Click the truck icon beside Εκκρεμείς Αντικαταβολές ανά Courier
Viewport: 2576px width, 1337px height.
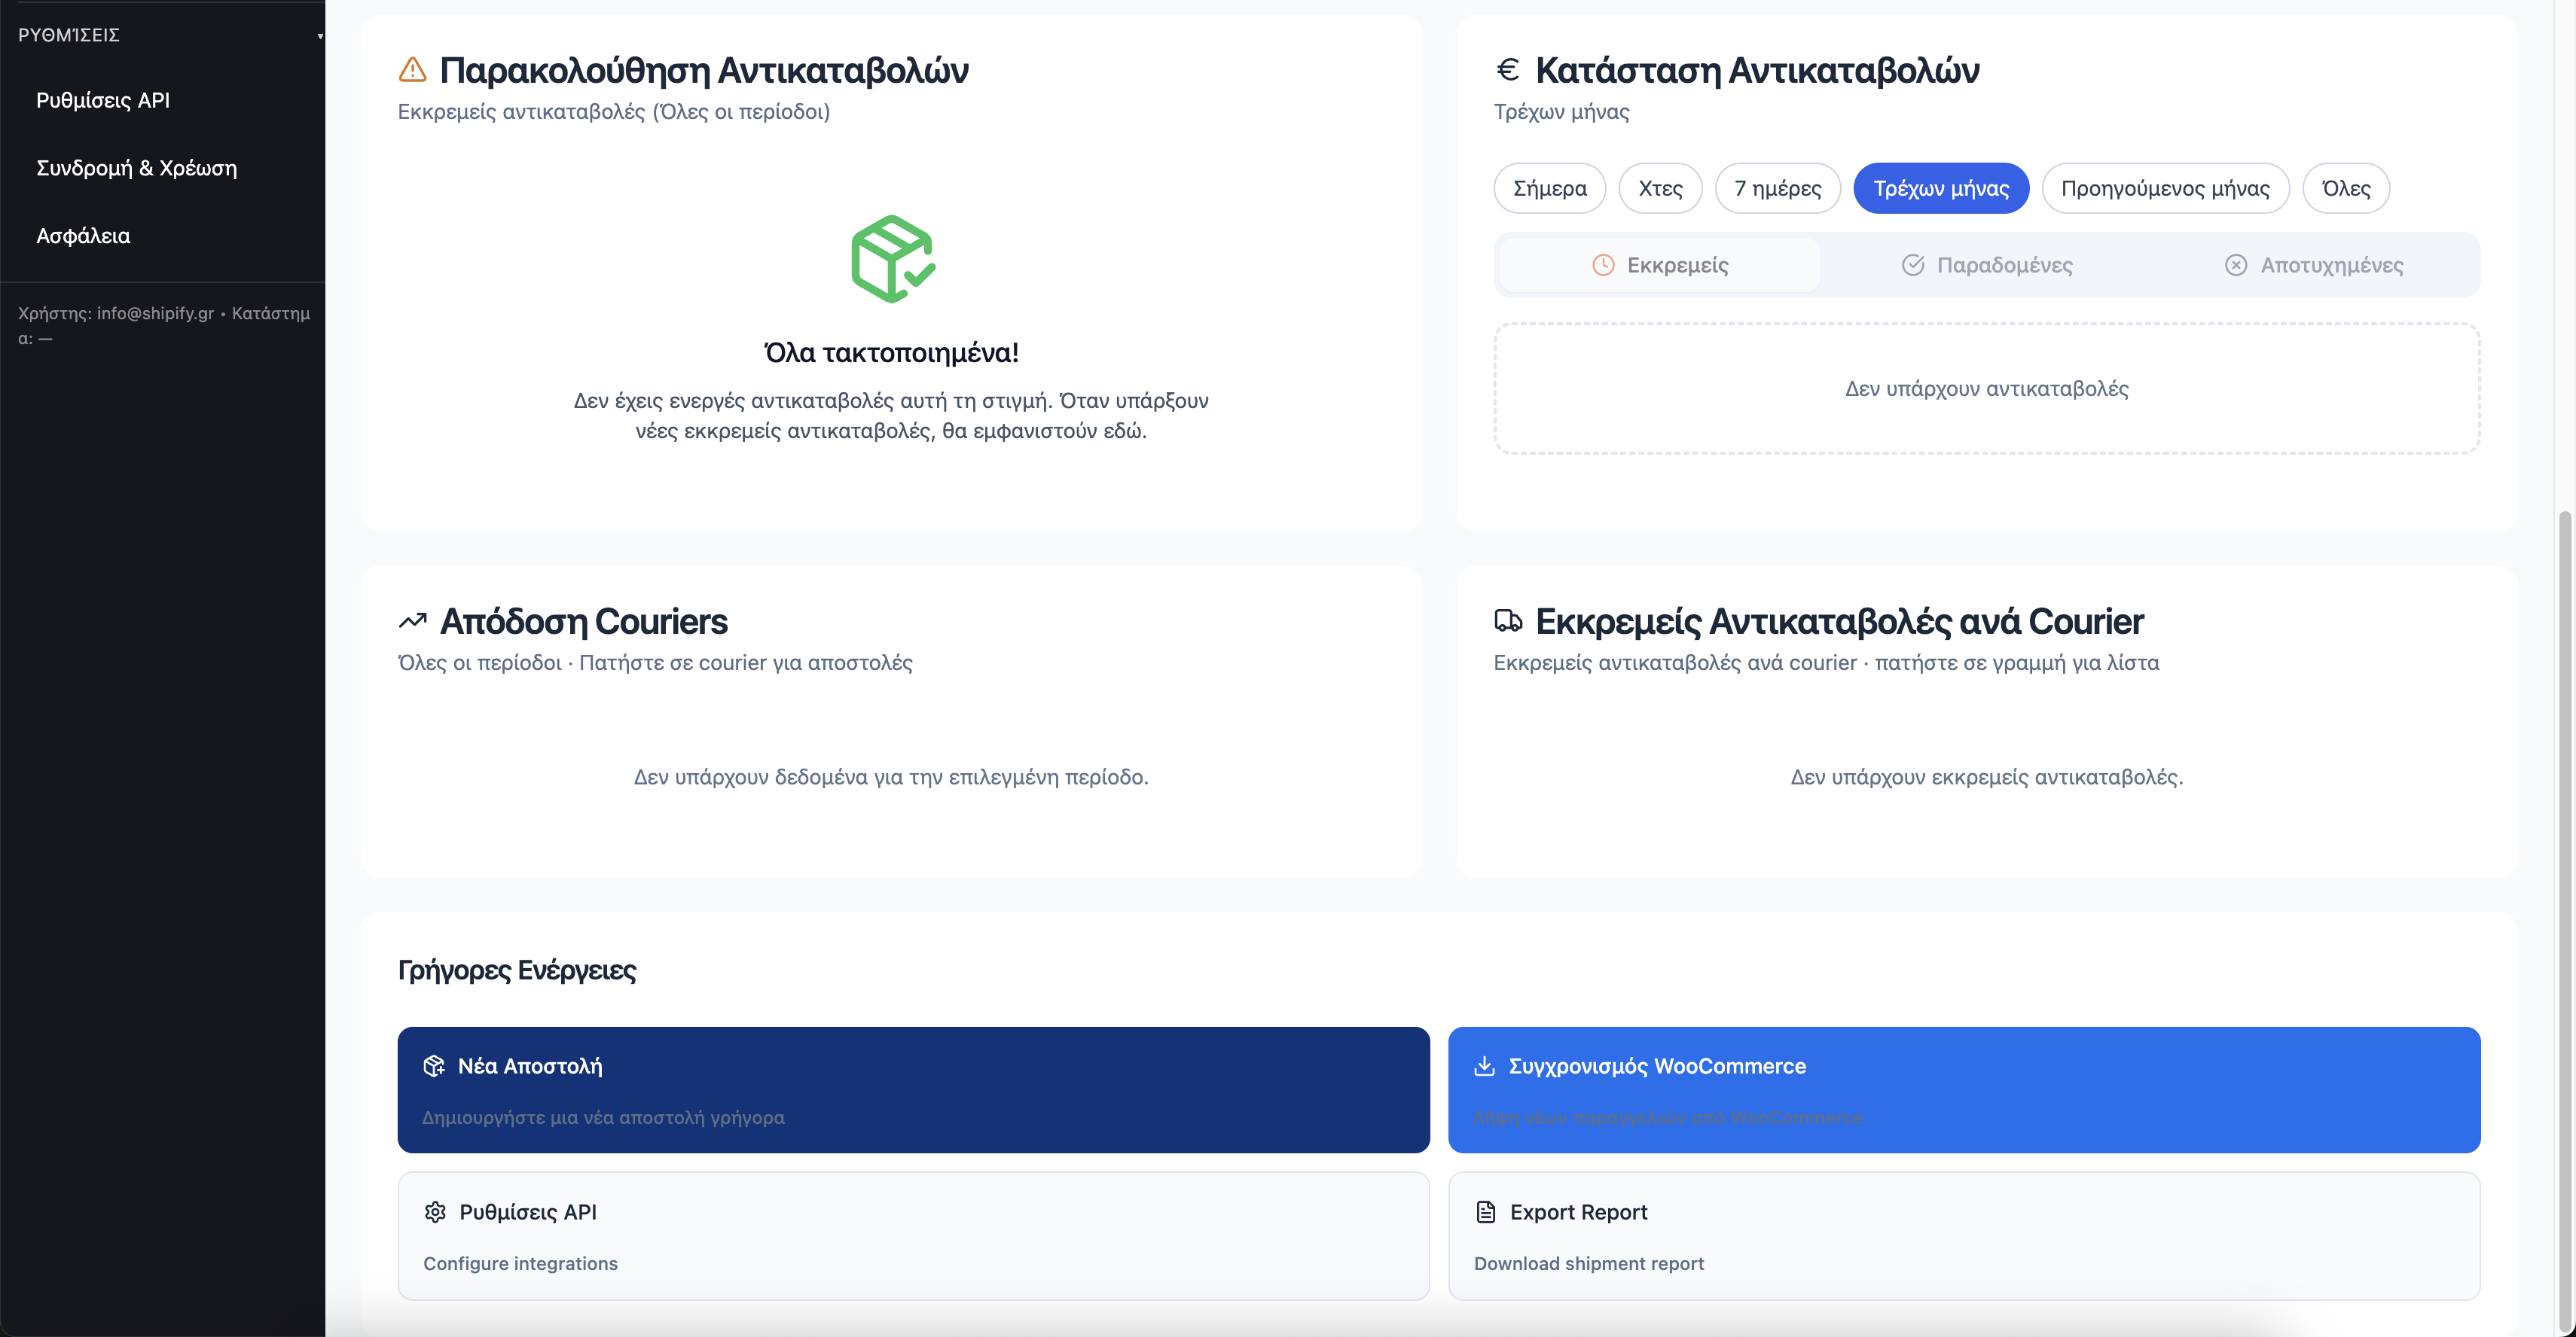[x=1507, y=620]
